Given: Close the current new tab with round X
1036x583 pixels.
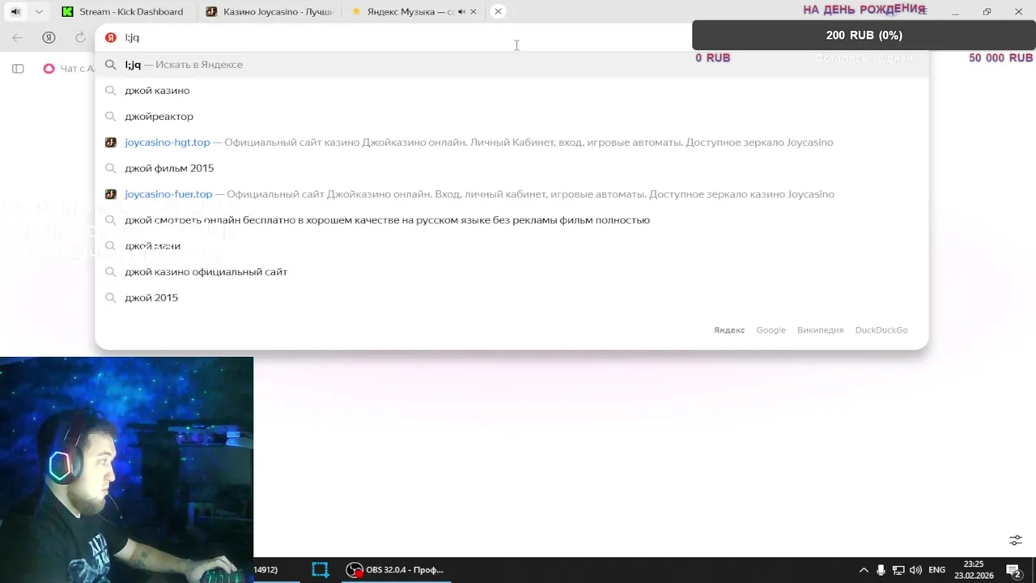Looking at the screenshot, I should (498, 11).
